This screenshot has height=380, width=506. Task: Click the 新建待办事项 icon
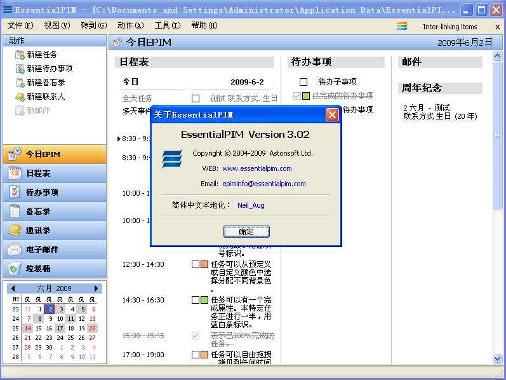20,69
